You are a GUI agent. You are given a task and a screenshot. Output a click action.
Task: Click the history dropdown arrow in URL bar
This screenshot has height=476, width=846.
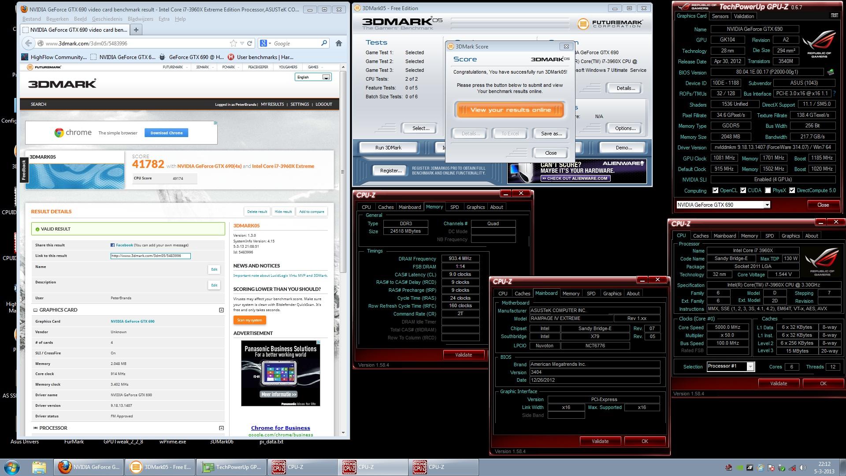click(241, 43)
